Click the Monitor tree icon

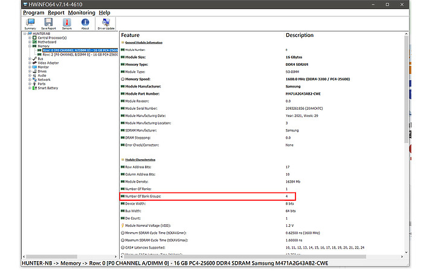coord(34,67)
